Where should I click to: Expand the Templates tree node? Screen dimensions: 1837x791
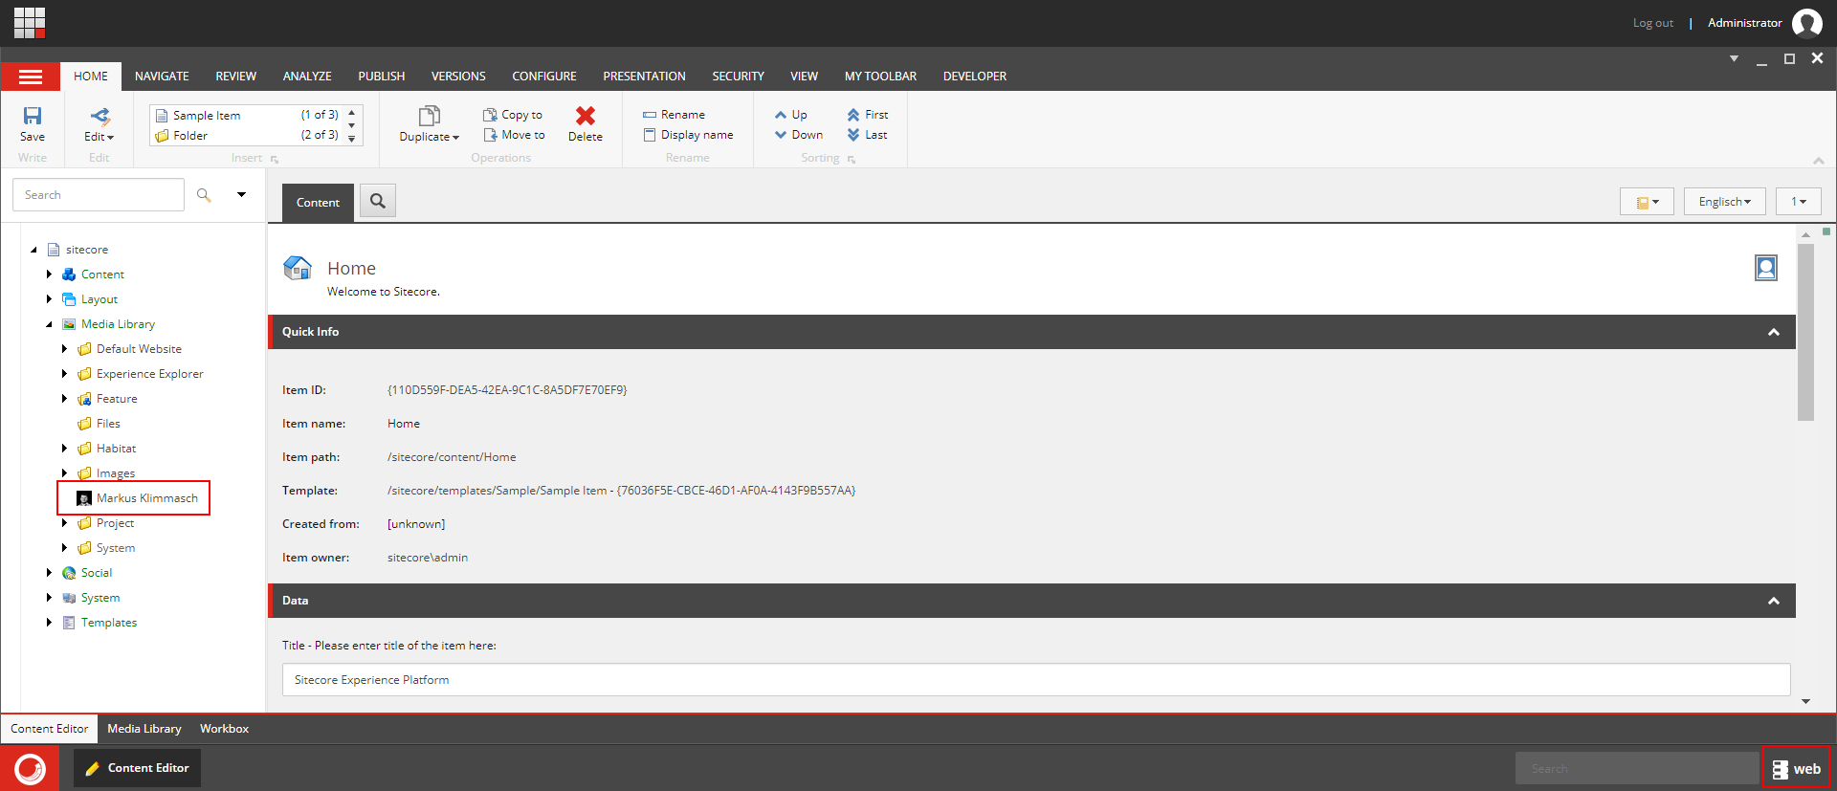[x=49, y=623]
